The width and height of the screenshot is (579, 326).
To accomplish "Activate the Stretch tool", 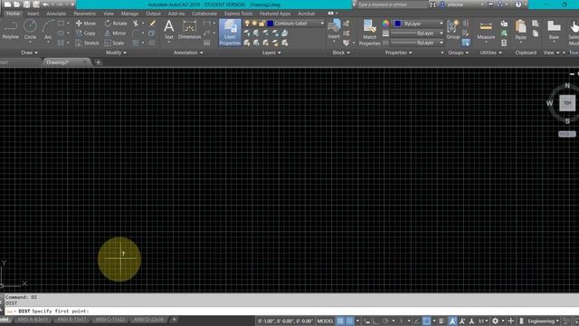I will [x=87, y=43].
